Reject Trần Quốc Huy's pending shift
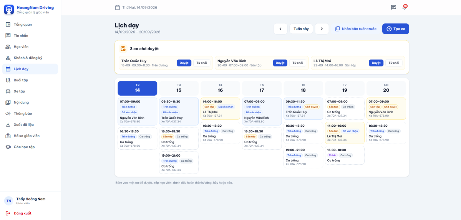Screen dimensions: 461x220 coord(202,63)
